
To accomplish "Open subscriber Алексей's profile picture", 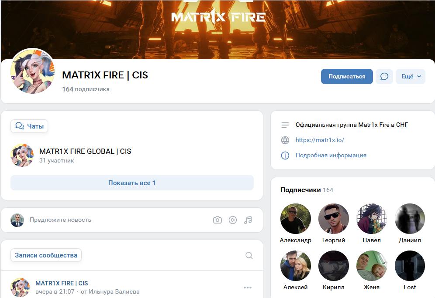I will (295, 266).
